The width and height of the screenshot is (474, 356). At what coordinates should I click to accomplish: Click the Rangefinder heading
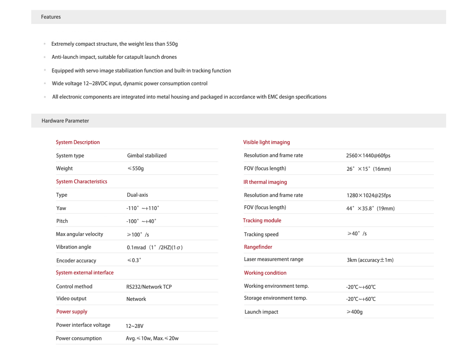(258, 247)
